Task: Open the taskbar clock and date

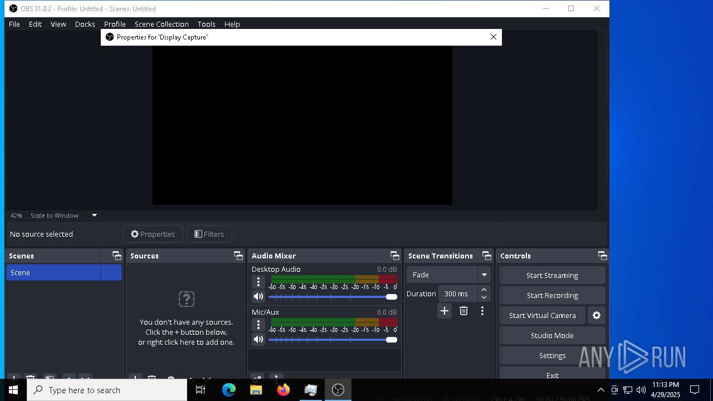Action: coord(665,390)
